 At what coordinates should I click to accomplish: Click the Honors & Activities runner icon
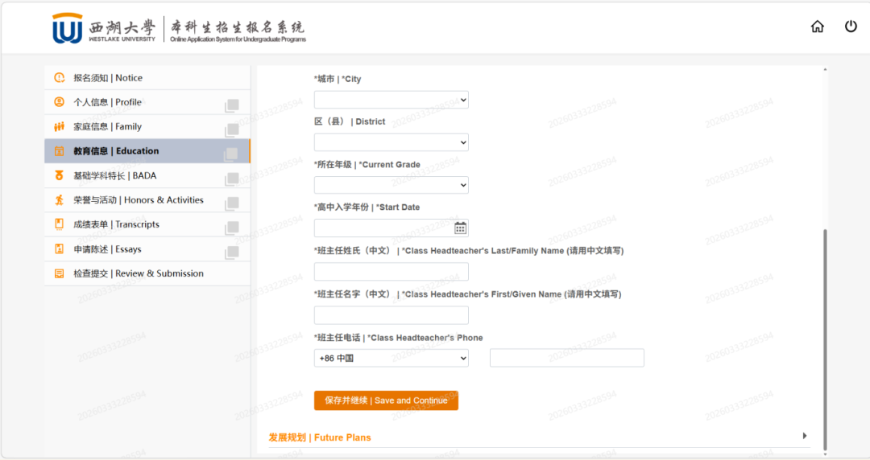pyautogui.click(x=60, y=199)
